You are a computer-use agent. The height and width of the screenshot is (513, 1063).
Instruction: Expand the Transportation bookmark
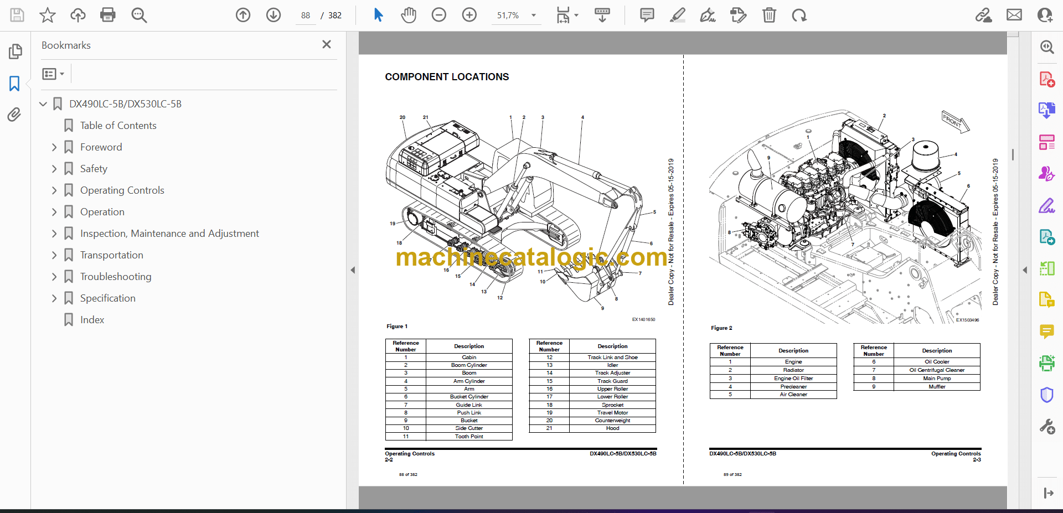54,255
